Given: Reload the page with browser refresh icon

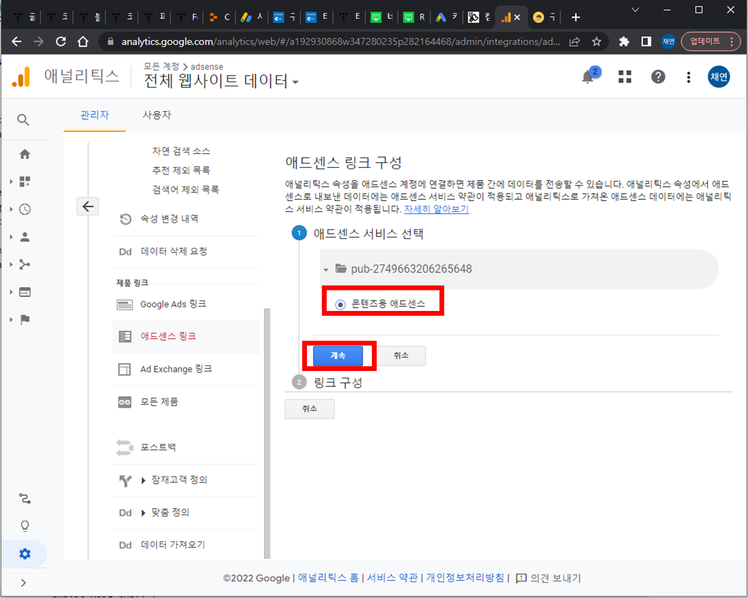Looking at the screenshot, I should (x=61, y=41).
